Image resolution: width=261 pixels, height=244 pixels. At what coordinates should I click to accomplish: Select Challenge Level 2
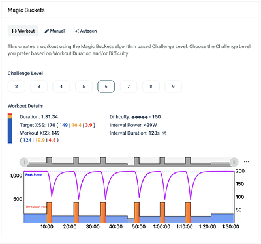16,87
